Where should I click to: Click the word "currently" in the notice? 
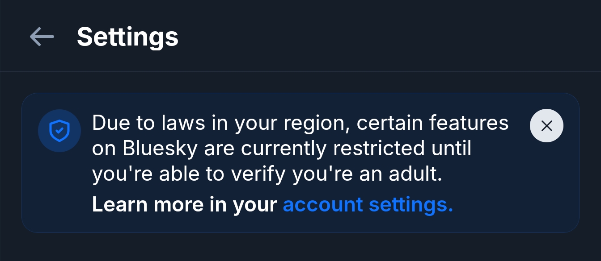(x=283, y=149)
